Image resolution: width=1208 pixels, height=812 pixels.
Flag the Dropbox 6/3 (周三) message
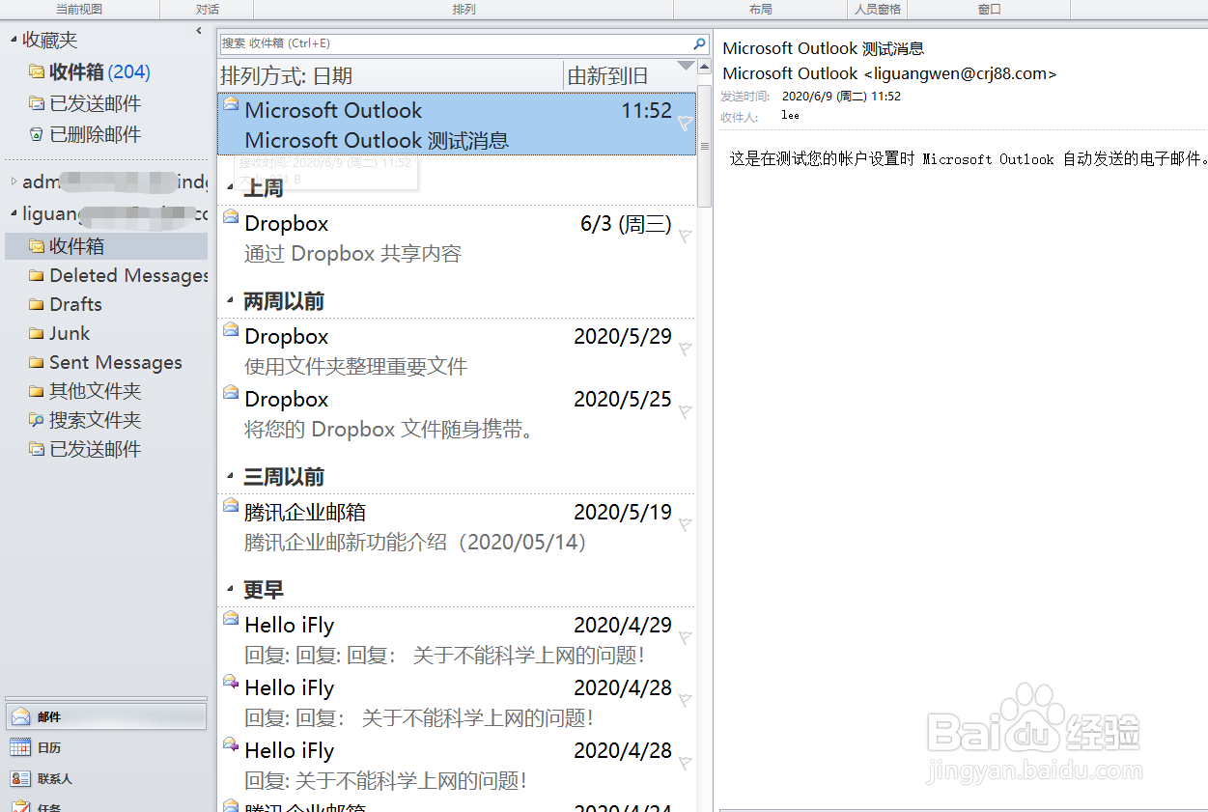(x=685, y=236)
